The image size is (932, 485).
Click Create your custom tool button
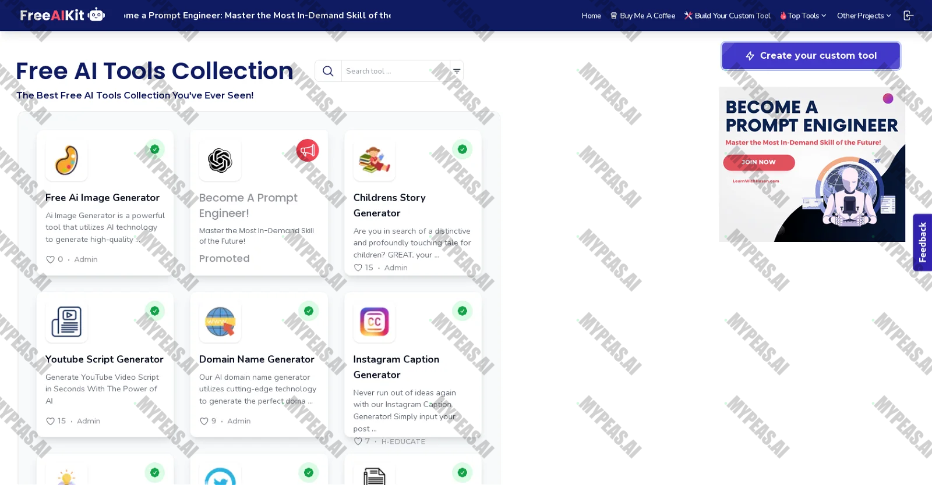click(x=811, y=56)
